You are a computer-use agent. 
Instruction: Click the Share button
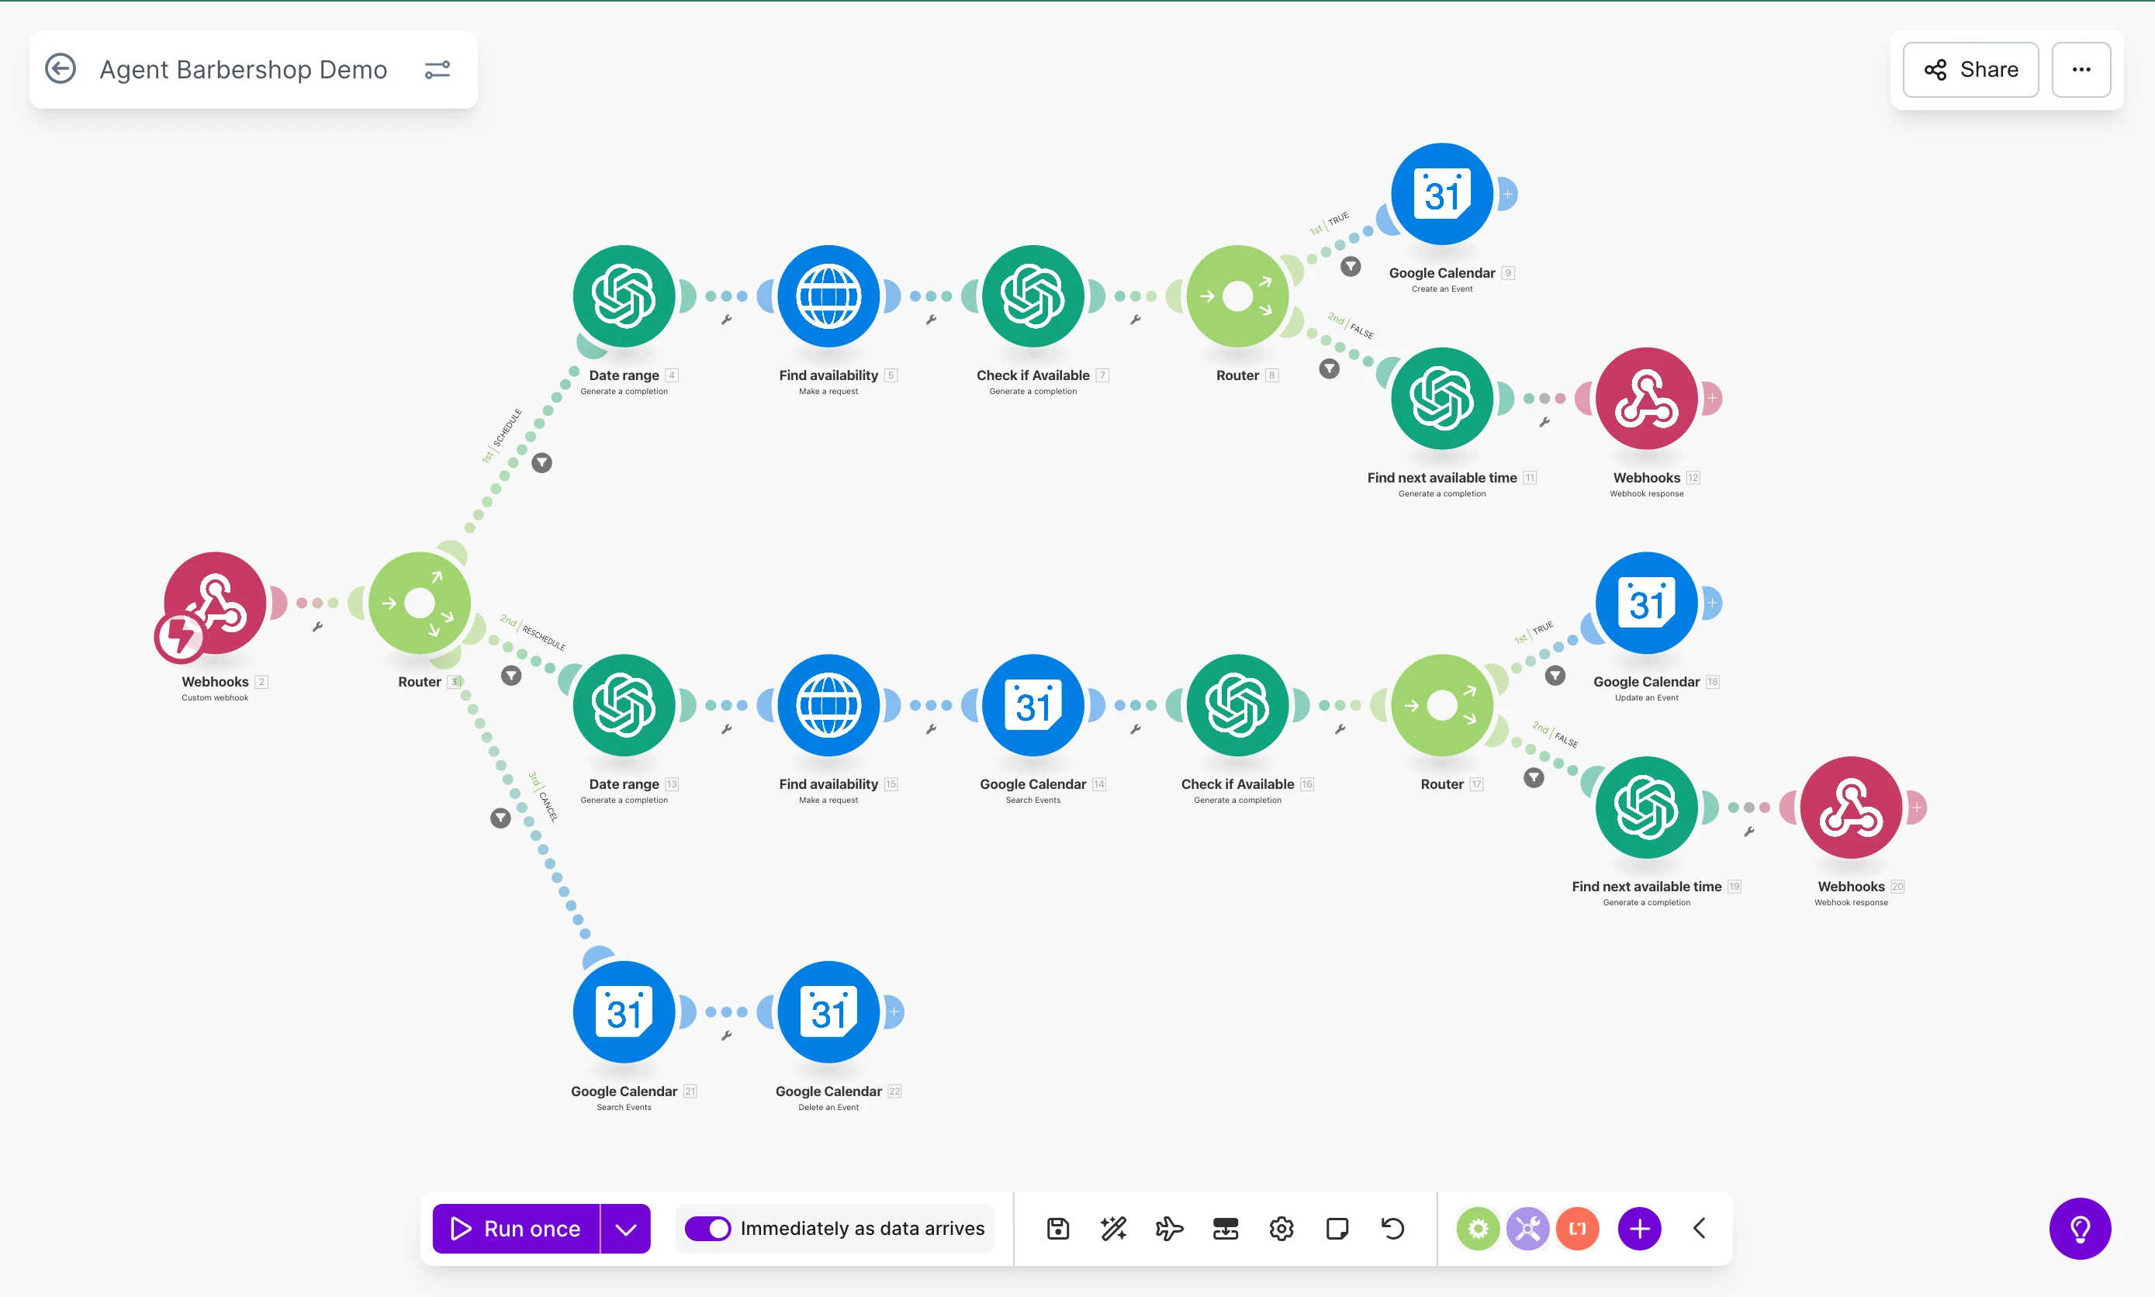pyautogui.click(x=1970, y=70)
